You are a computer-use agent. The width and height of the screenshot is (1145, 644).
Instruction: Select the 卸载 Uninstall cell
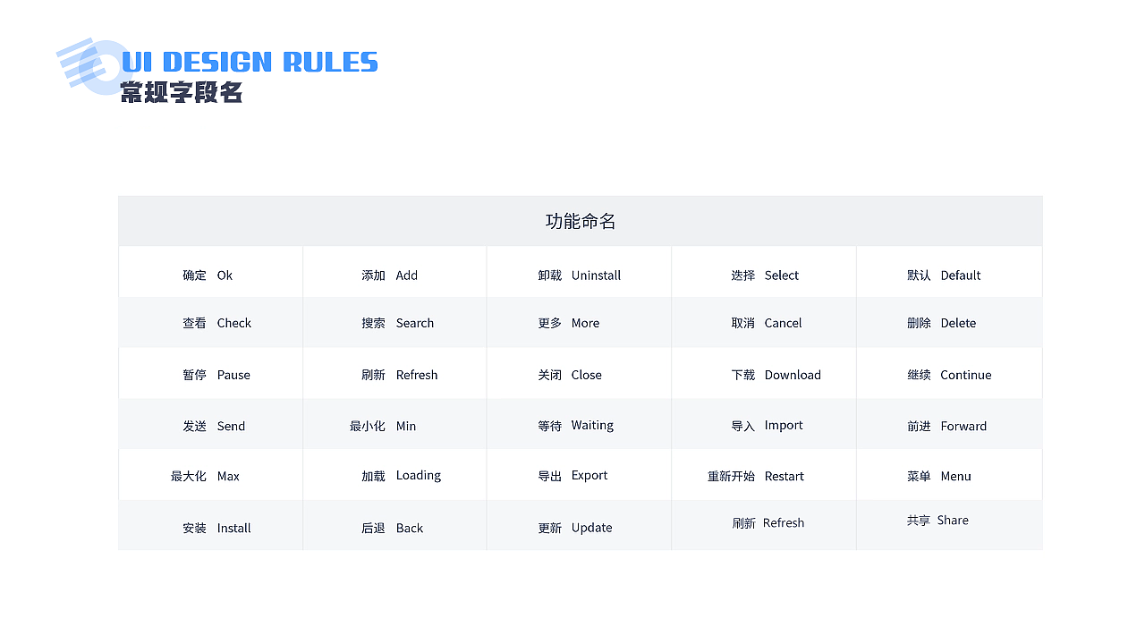579,275
